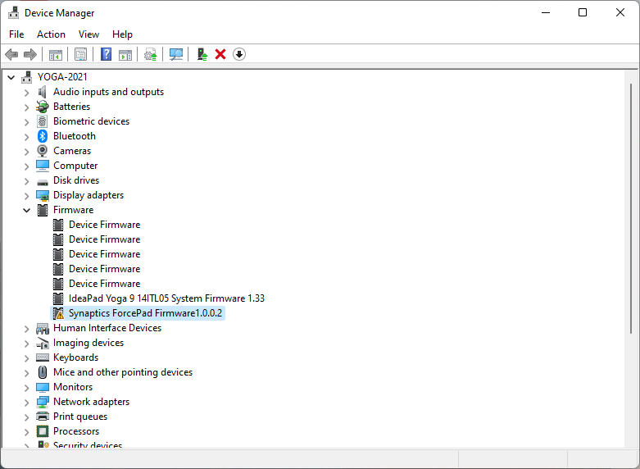Click Update device driver toolbar icon
Screen dimensions: 640x469
pos(151,54)
